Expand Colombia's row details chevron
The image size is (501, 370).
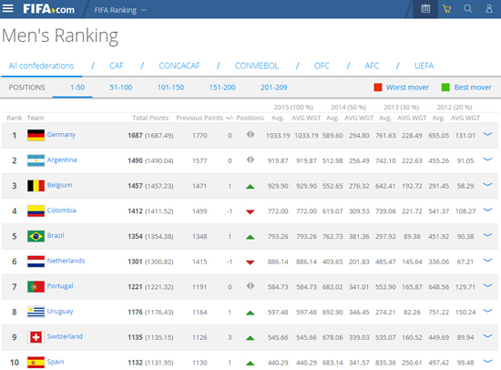click(487, 210)
